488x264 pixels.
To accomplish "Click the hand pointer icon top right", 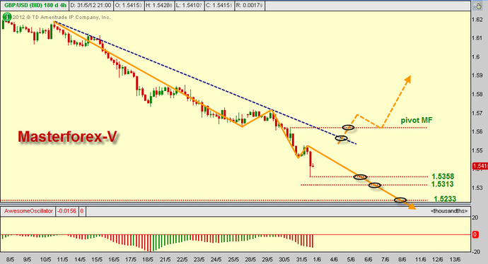I will point(477,5).
